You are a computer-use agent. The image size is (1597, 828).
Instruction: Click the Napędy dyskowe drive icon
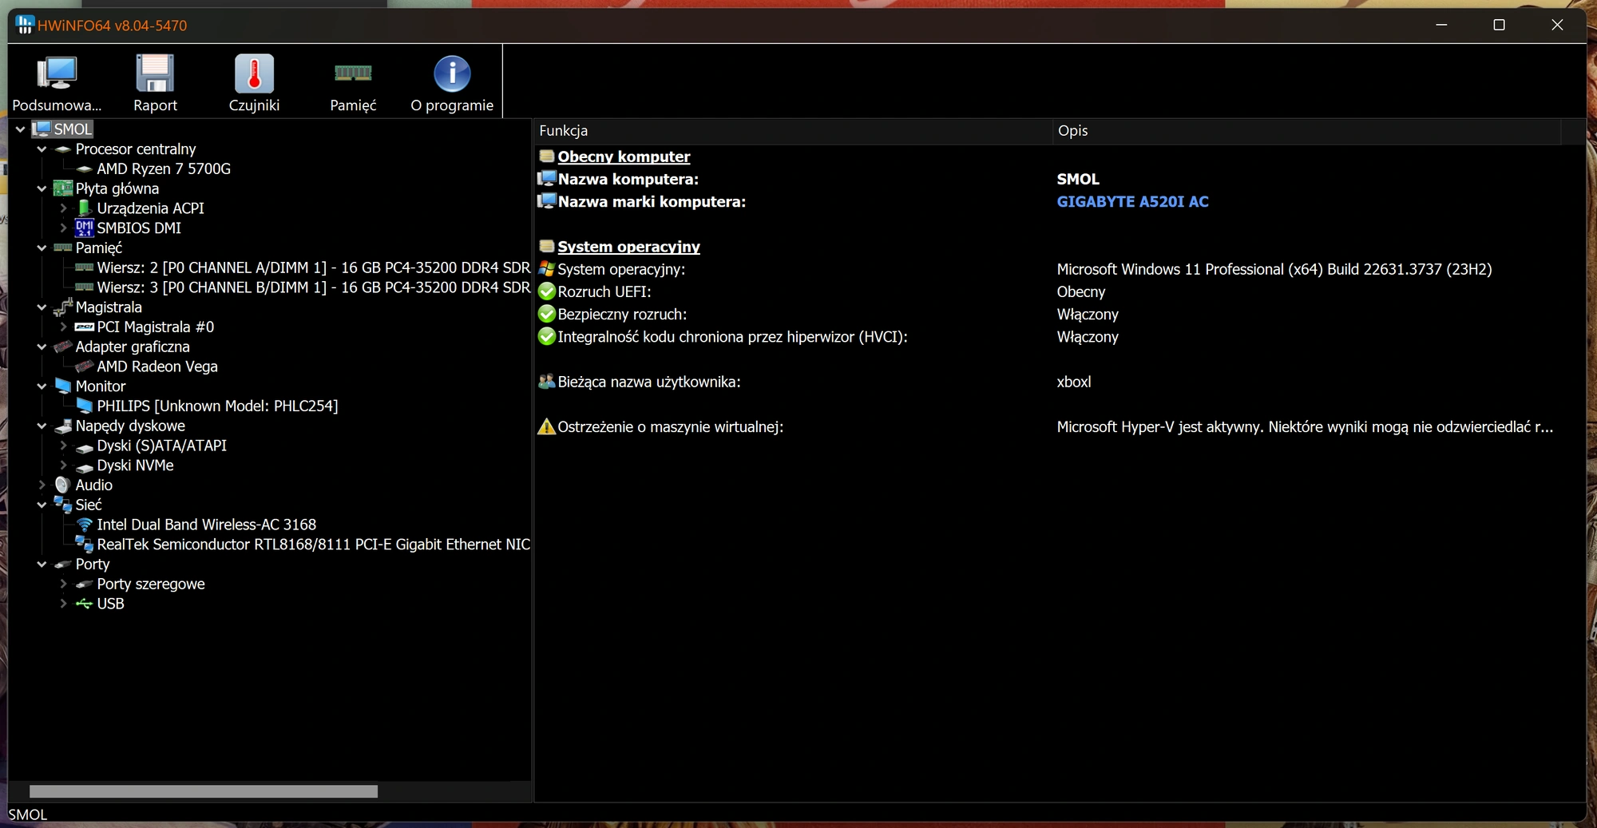click(63, 426)
